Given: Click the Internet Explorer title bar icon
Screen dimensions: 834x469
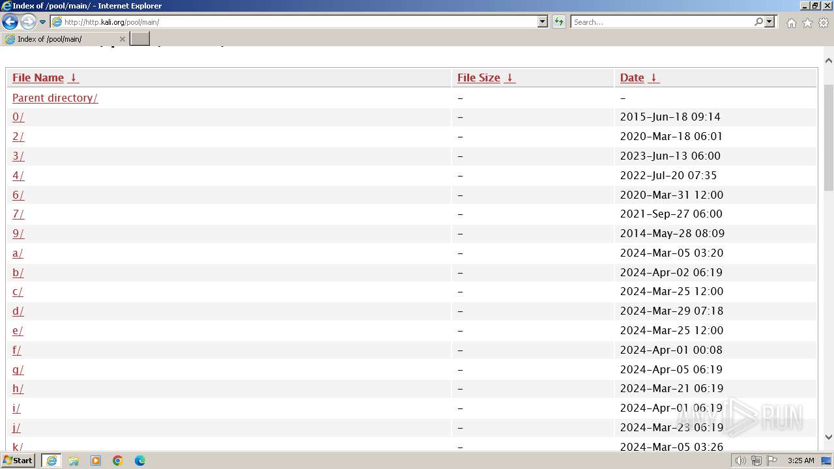Looking at the screenshot, I should coord(7,6).
